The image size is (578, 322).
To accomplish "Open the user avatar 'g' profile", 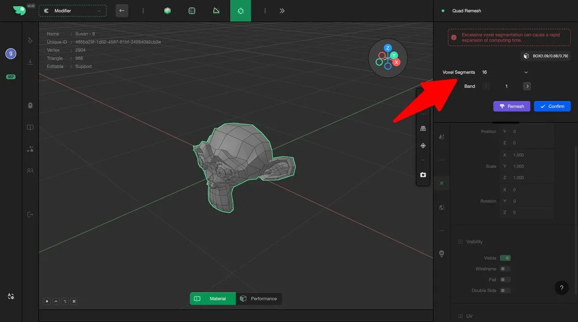I will click(11, 54).
